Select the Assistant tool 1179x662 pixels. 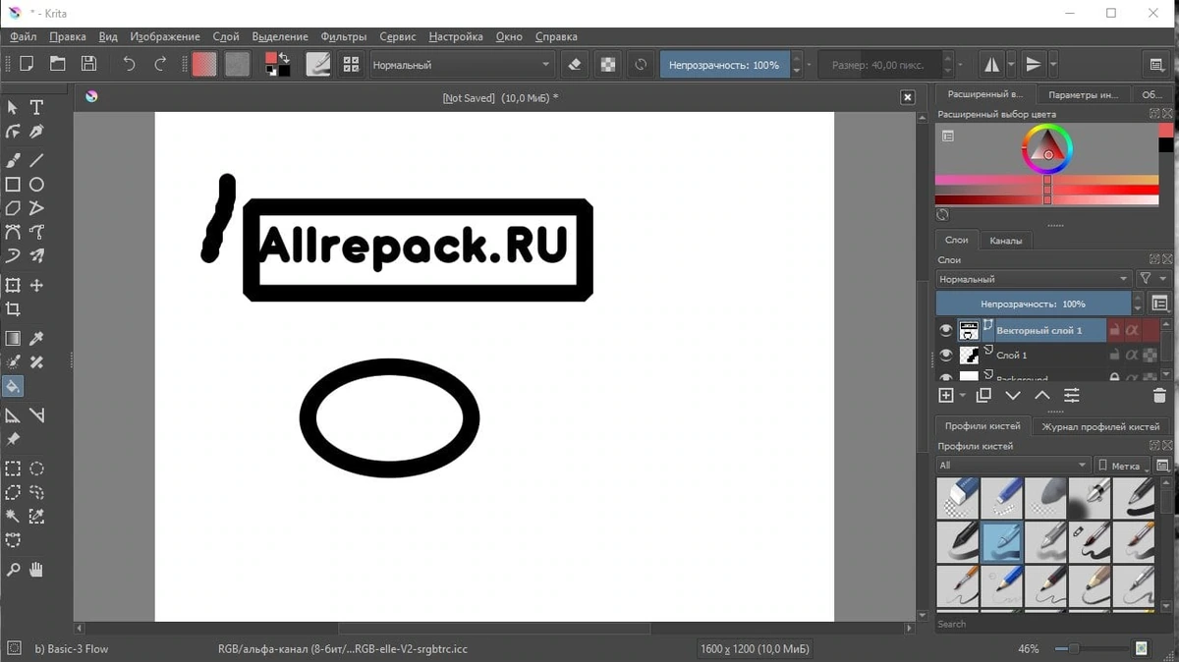(x=13, y=415)
